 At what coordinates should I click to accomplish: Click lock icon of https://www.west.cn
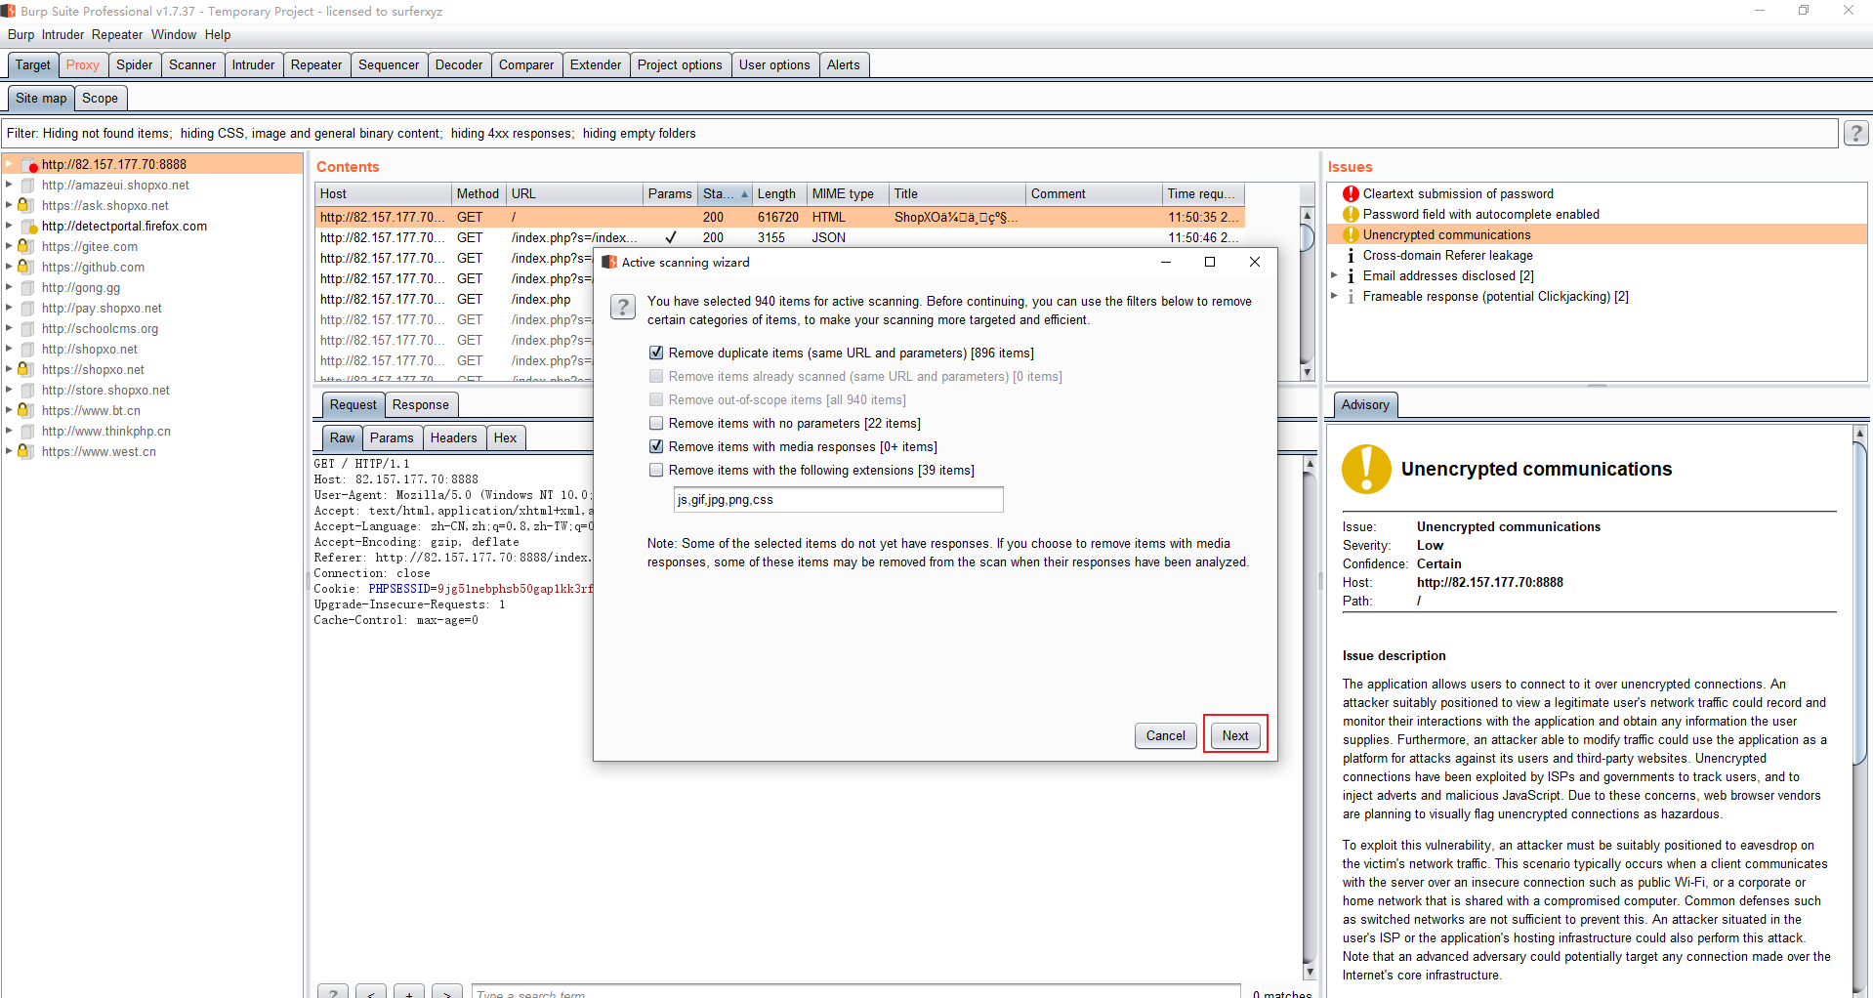26,451
